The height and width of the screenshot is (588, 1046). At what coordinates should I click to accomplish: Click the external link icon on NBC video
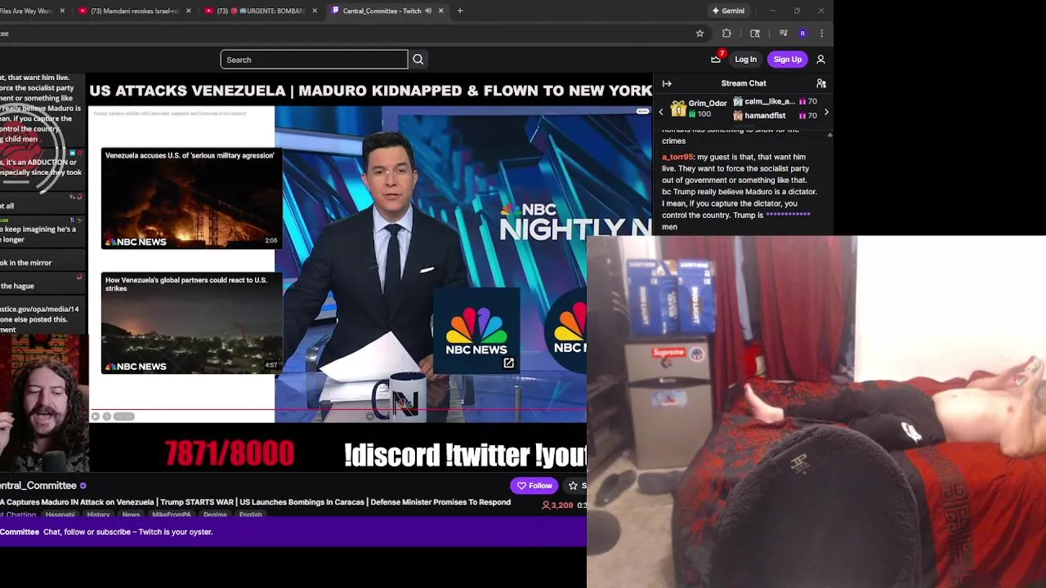click(x=508, y=363)
